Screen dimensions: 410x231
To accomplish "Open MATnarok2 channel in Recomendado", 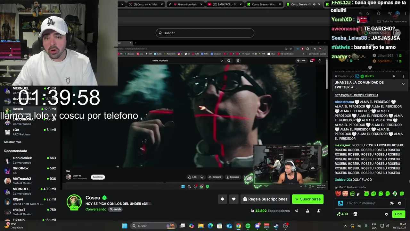I will pyautogui.click(x=29, y=181).
